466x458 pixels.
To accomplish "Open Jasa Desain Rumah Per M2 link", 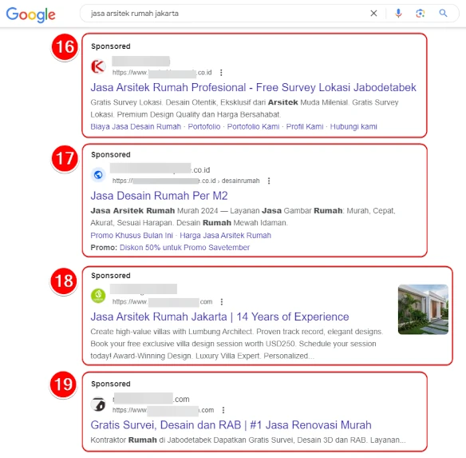I will point(159,196).
